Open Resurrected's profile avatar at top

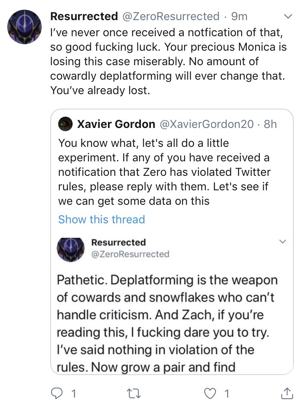tap(24, 27)
